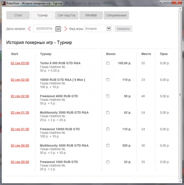Click the Start column header
The image size is (184, 185).
[14, 54]
